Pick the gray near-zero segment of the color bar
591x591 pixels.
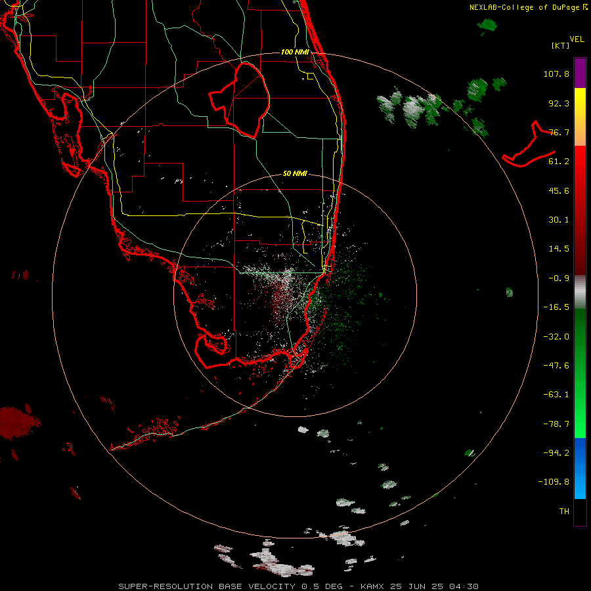point(580,292)
